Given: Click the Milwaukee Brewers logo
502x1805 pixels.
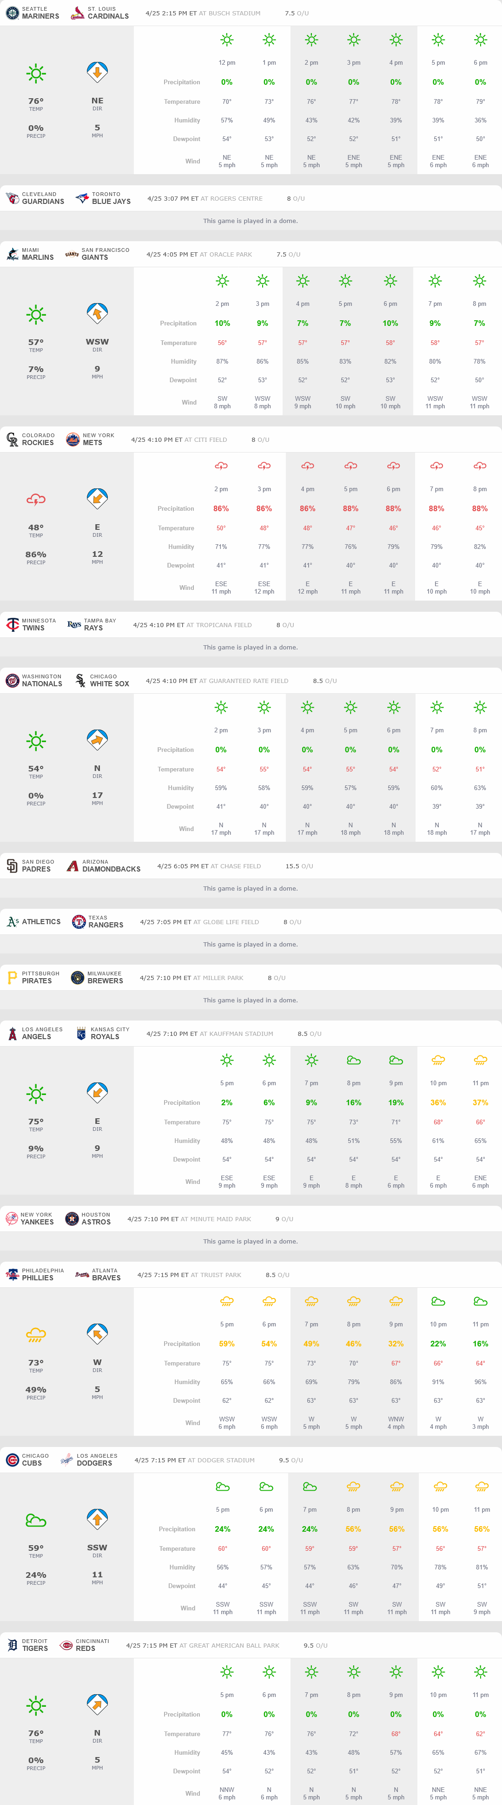Looking at the screenshot, I should pyautogui.click(x=78, y=978).
